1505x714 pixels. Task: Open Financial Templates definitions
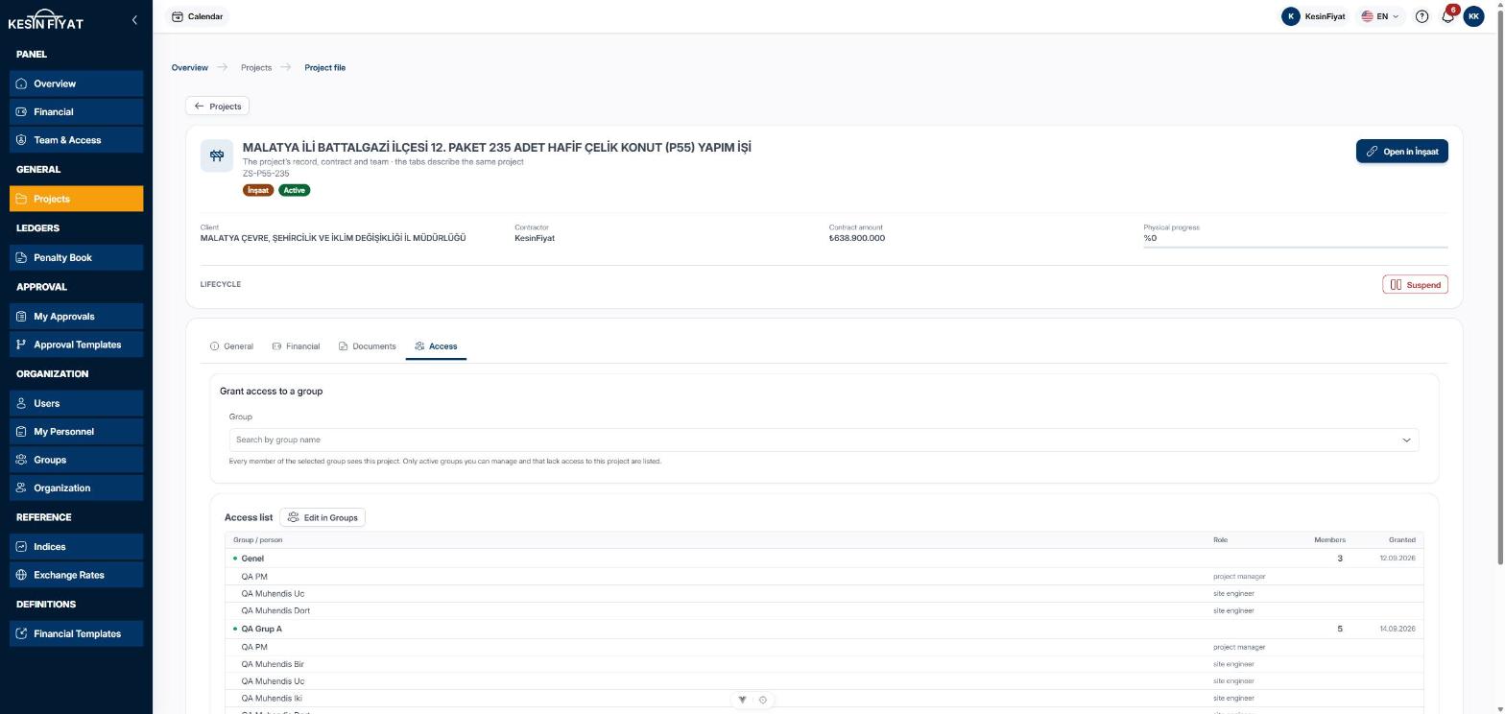tap(76, 633)
